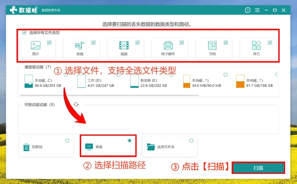This screenshot has width=297, height=184.
Task: Select the 其它 (Others) file type icon
Action: coord(256,46)
